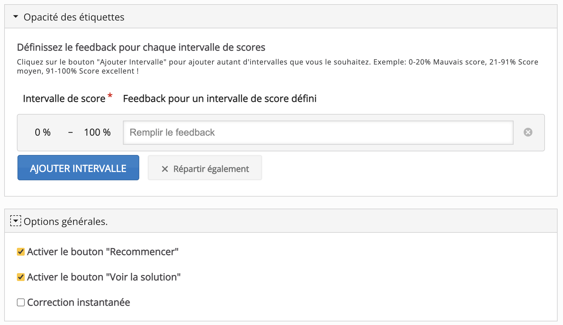The image size is (563, 325).
Task: Click the Options générales header title
Action: coord(65,222)
